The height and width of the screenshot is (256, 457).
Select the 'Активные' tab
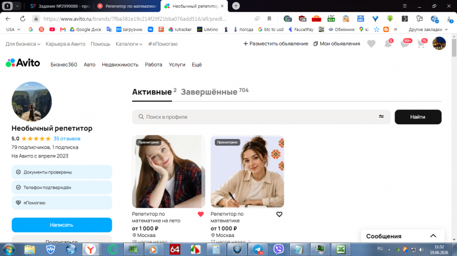pyautogui.click(x=154, y=92)
